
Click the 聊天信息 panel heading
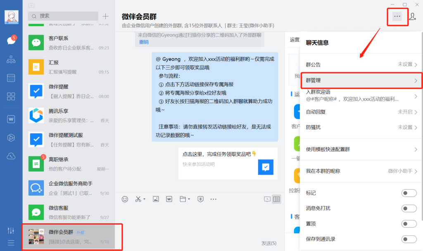pyautogui.click(x=317, y=43)
